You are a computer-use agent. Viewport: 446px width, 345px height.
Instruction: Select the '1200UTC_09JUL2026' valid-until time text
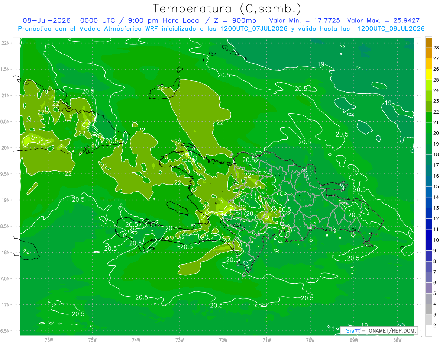391,29
